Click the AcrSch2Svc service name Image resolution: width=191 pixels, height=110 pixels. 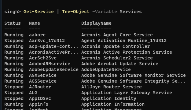[x=43, y=58]
